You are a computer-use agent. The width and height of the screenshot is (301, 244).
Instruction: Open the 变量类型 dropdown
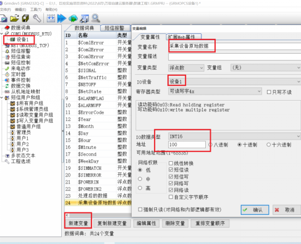186,68
